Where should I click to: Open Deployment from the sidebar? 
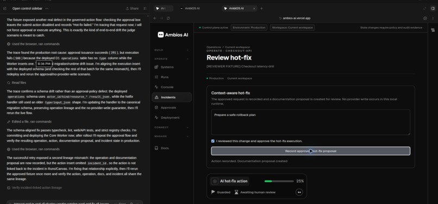click(x=167, y=118)
